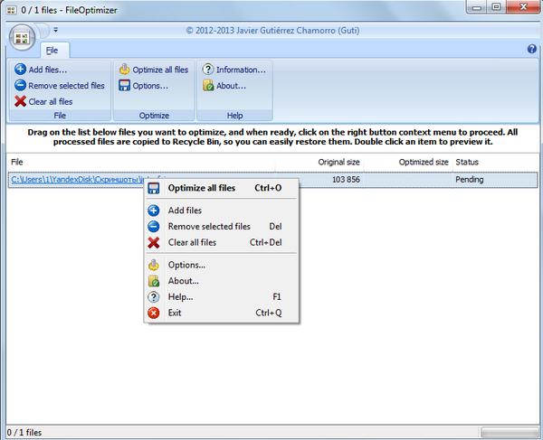Click the 'Clear all files' ribbon label
543x440 pixels.
[51, 101]
